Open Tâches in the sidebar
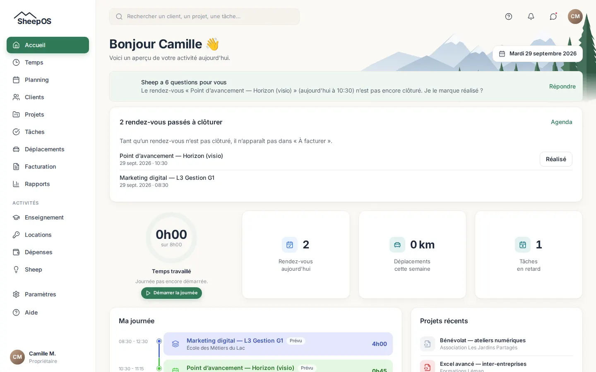This screenshot has height=372, width=596. [48, 132]
